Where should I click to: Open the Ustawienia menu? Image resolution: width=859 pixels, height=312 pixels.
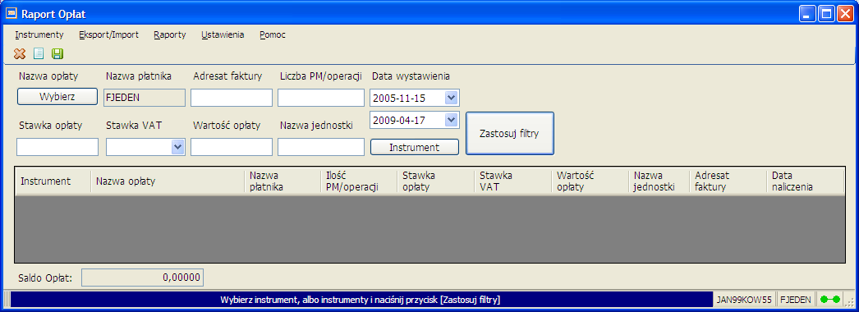point(223,34)
